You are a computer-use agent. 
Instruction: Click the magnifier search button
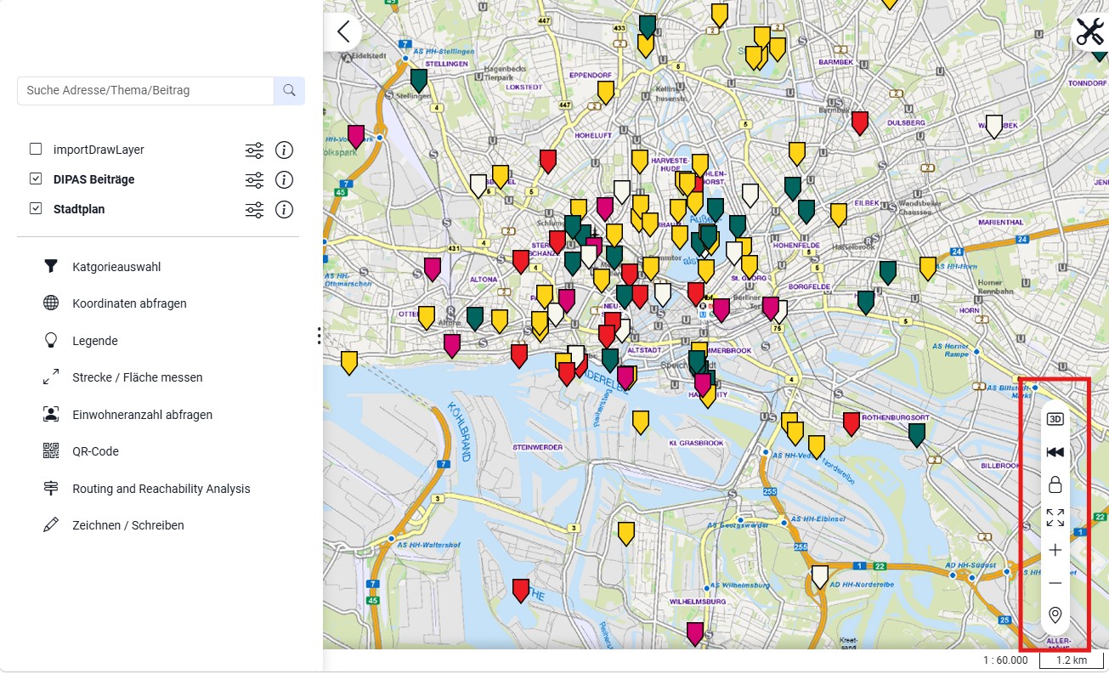click(x=289, y=90)
